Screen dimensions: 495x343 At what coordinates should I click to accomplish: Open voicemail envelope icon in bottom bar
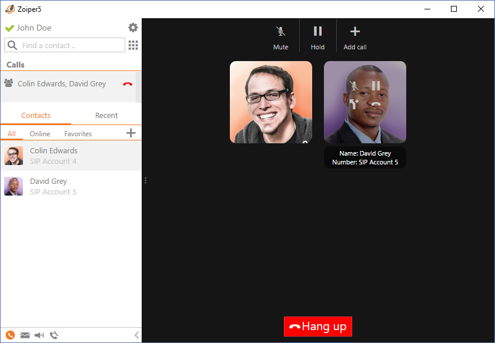25,335
